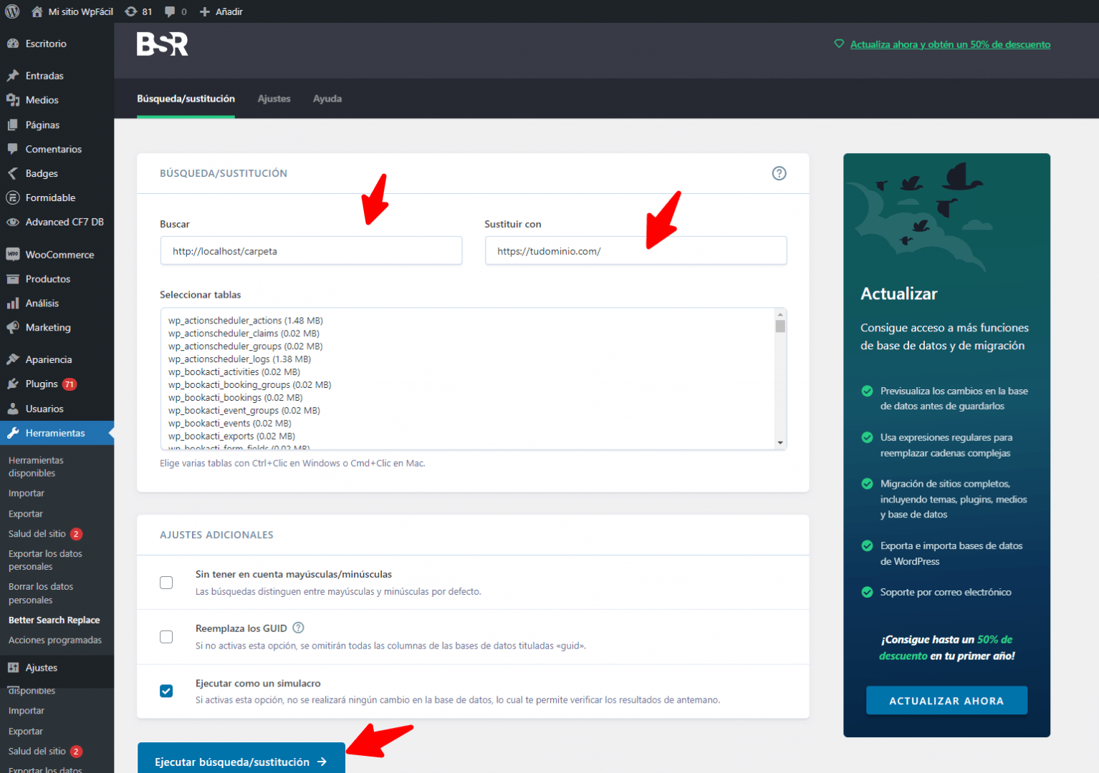Open the Exportar submenu item under Importar
1099x773 pixels.
tap(26, 514)
